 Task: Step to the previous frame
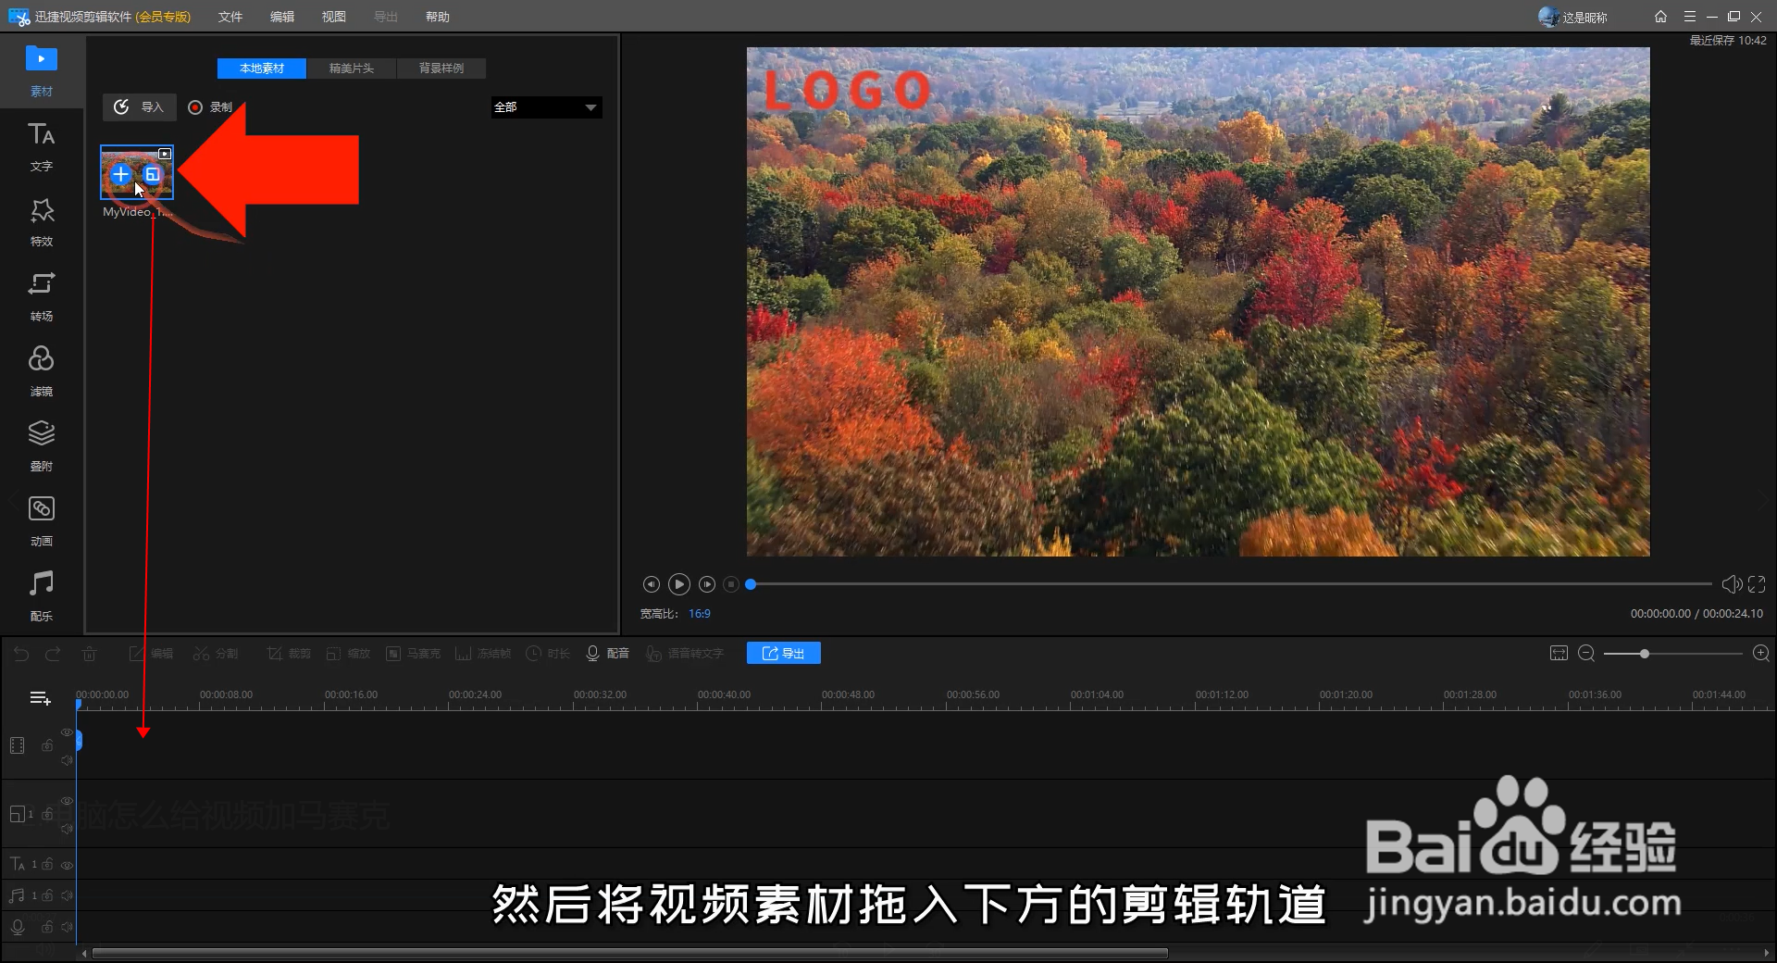[x=652, y=584]
